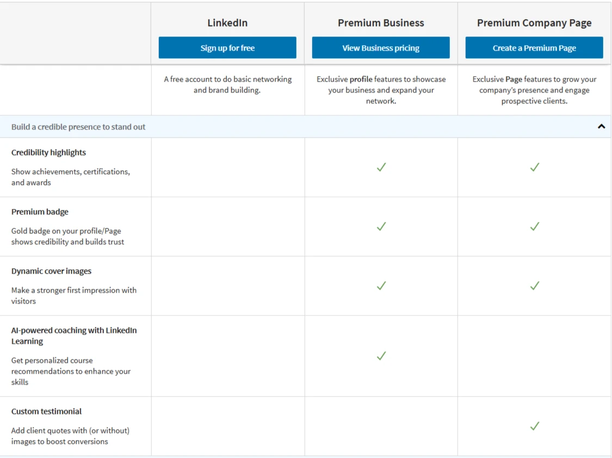The image size is (612, 458).
Task: Click the Dynamic cover images feature title
Action: (51, 271)
